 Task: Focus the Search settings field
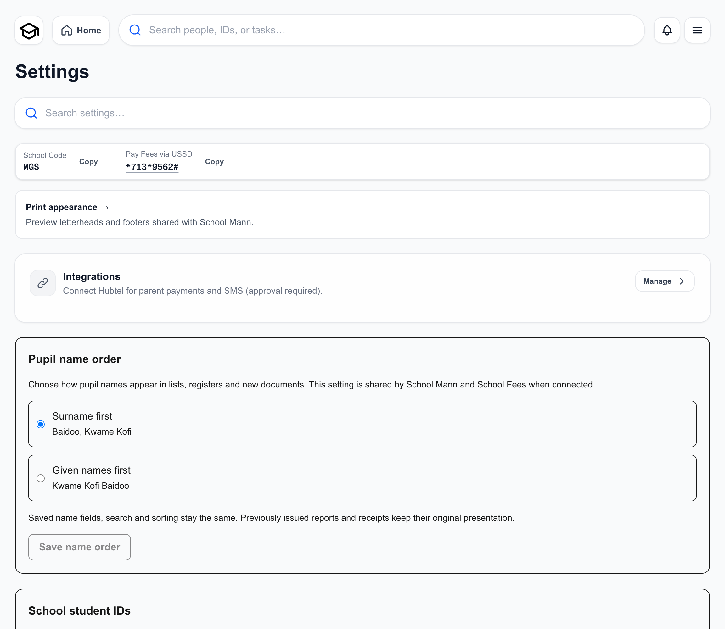362,113
